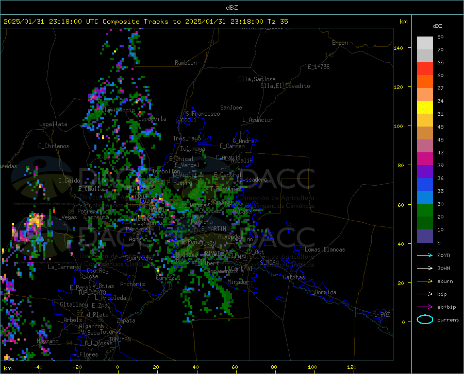Click the S_Francisco map label
This screenshot has width=464, height=374.
[x=203, y=114]
